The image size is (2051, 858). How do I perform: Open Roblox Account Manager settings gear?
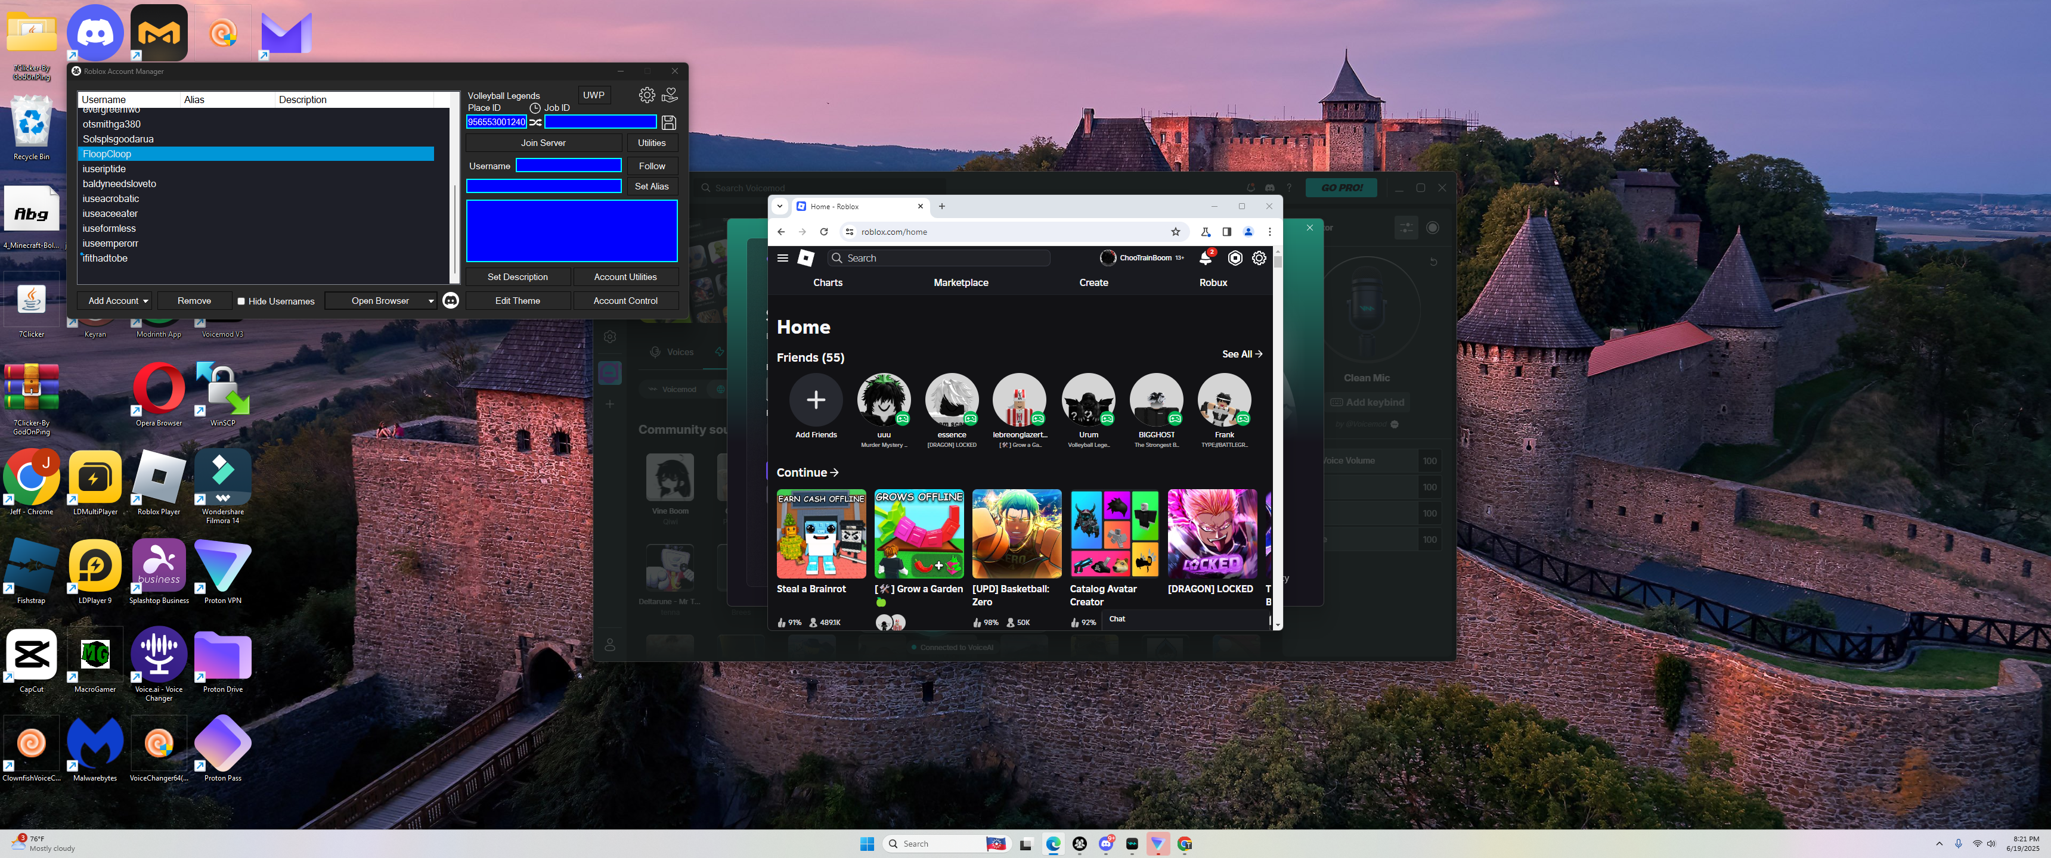[646, 95]
